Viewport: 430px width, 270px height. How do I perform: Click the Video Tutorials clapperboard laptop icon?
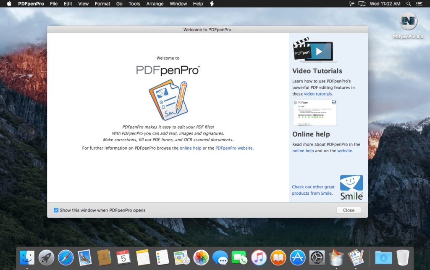point(312,50)
